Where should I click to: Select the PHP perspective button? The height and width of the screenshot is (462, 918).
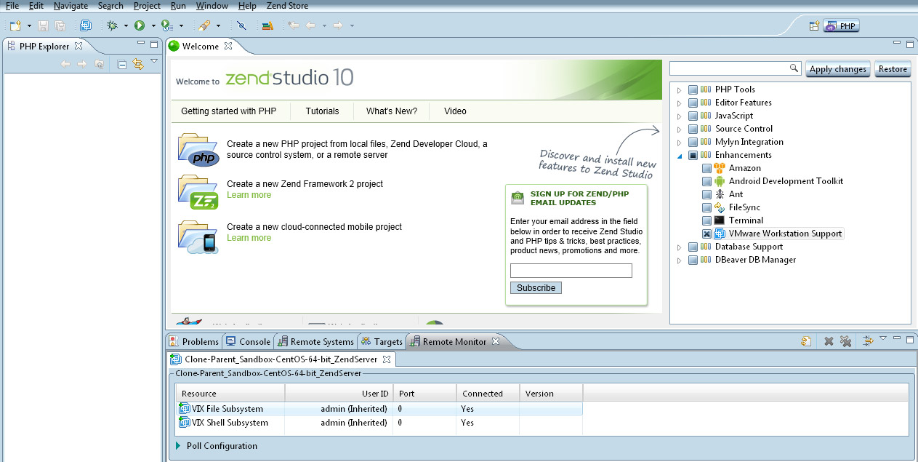(841, 25)
